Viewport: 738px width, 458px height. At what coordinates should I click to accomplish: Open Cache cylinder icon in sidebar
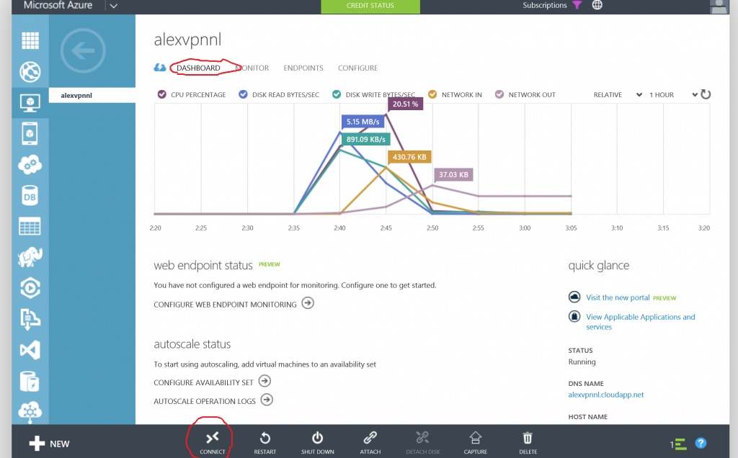point(30,382)
